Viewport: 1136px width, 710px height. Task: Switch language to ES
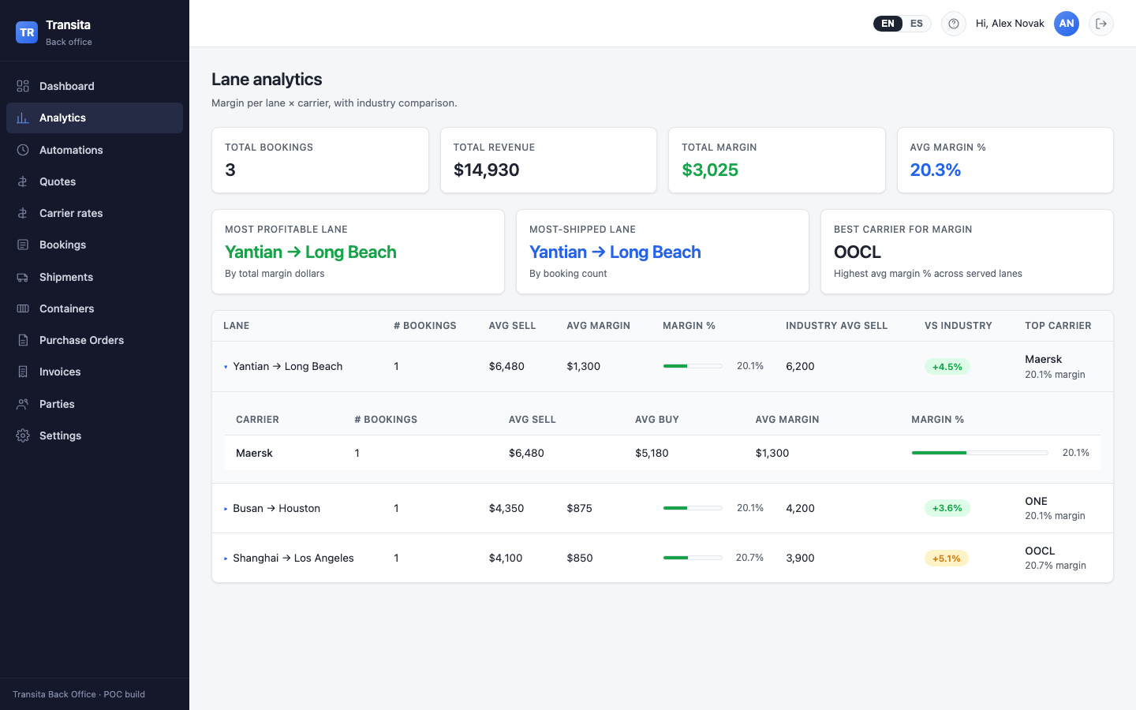(x=917, y=24)
